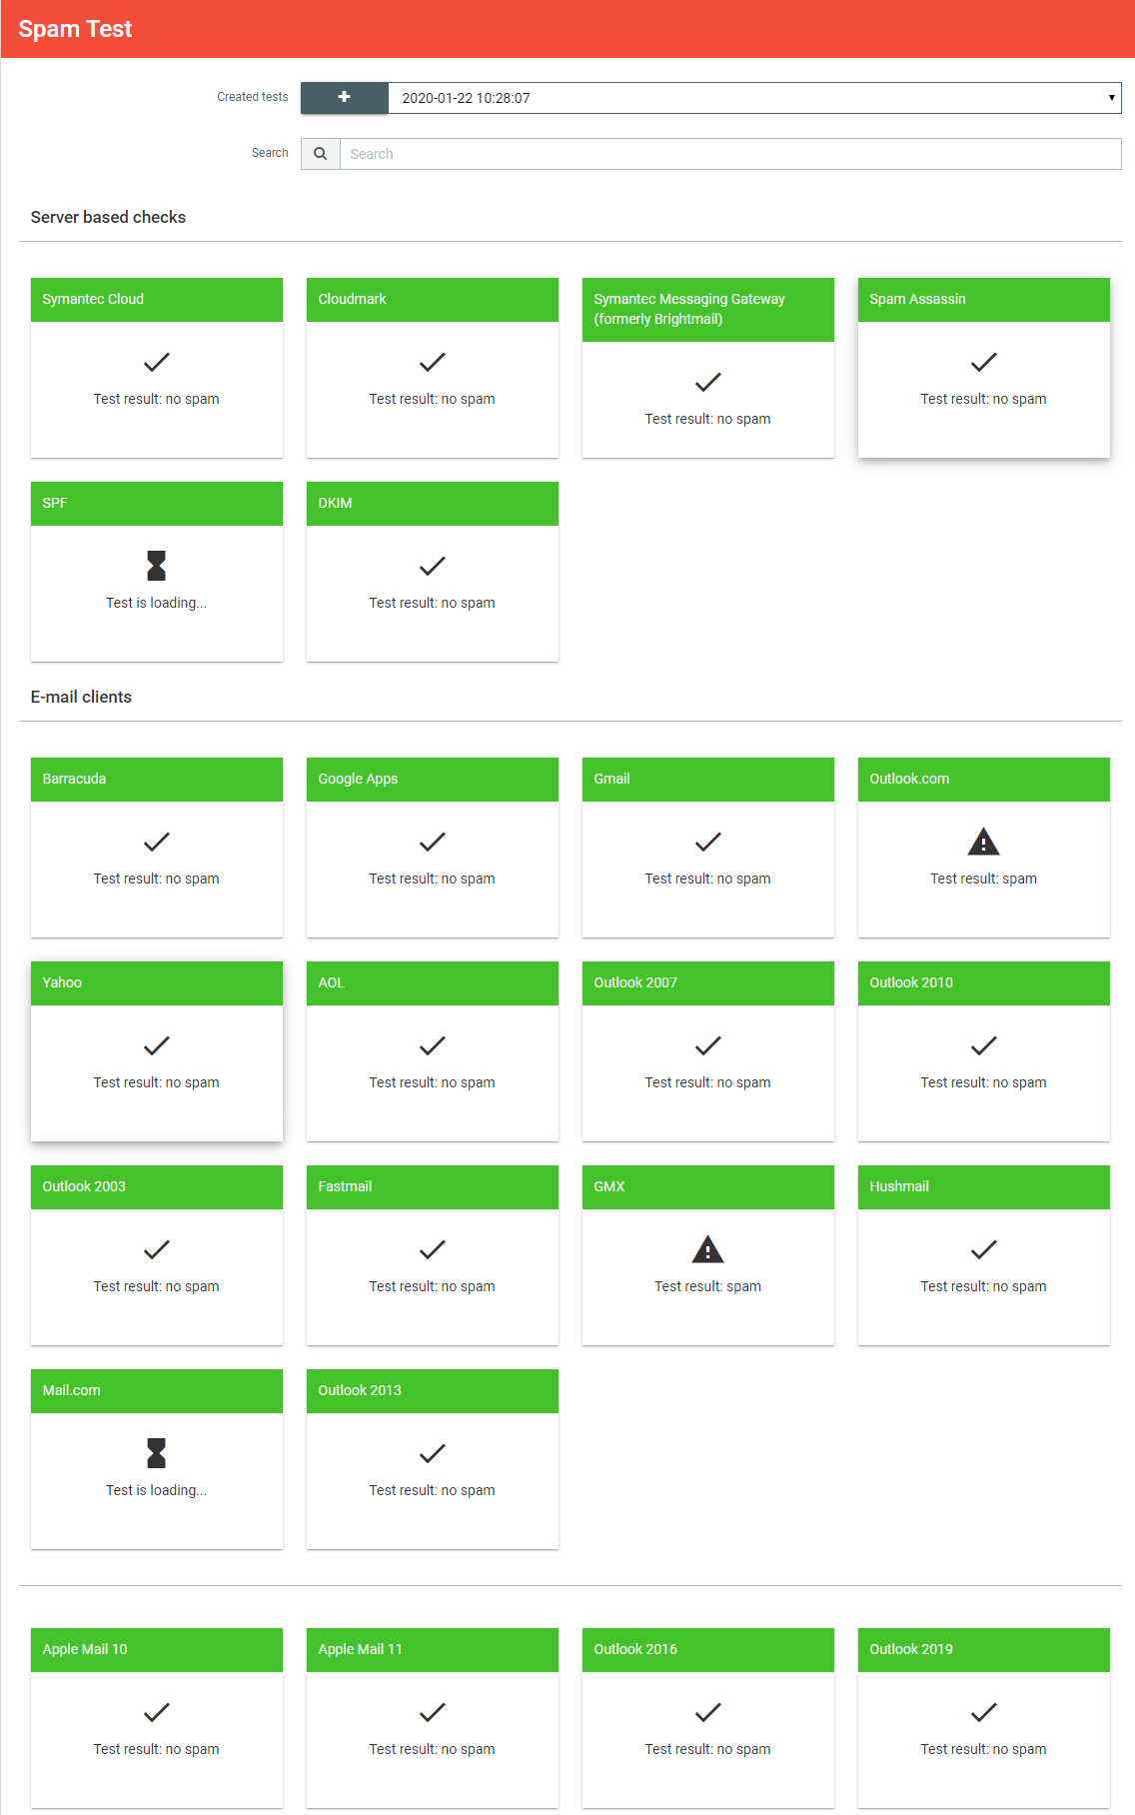Image resolution: width=1135 pixels, height=1815 pixels.
Task: Open the Apple Mail 11 card header
Action: 432,1650
